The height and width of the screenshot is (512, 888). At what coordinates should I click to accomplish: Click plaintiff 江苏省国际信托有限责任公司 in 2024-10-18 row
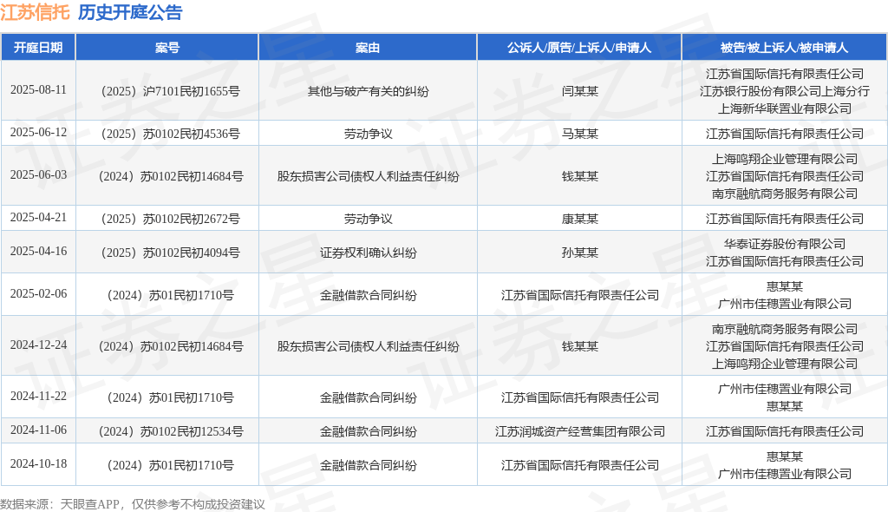(x=579, y=465)
